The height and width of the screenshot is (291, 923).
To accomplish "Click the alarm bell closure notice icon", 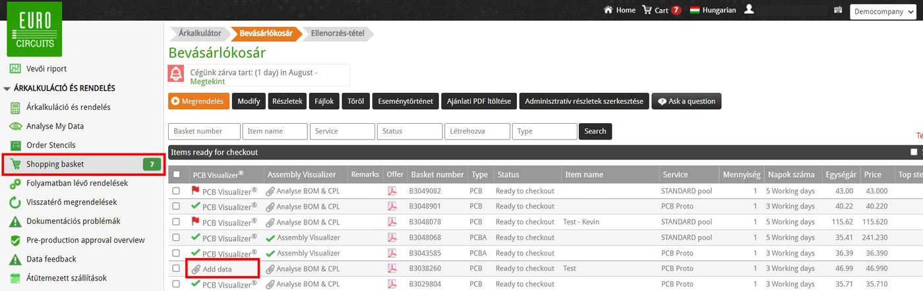I will click(x=177, y=74).
